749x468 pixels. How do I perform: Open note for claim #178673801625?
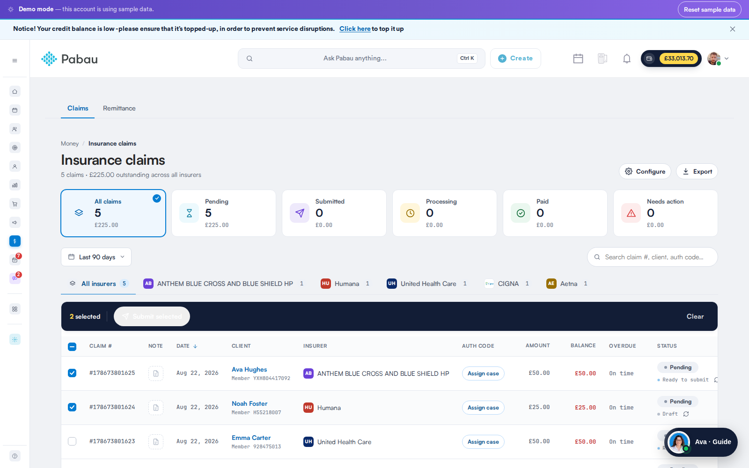point(156,373)
